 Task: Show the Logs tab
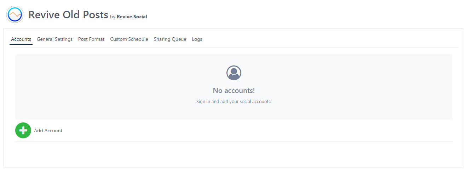point(197,39)
